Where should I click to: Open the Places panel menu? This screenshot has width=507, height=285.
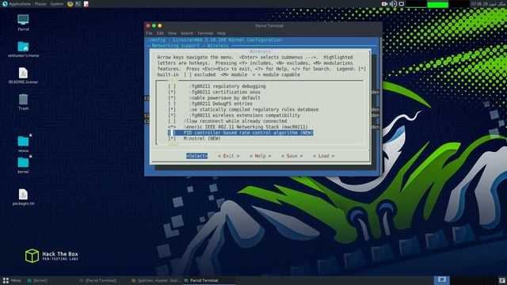[x=40, y=4]
